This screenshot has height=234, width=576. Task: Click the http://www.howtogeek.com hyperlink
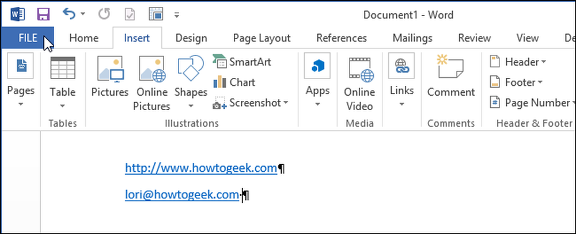(x=201, y=168)
